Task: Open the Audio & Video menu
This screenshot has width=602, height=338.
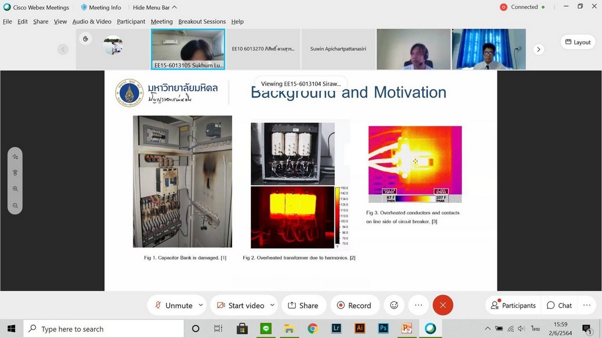Action: tap(92, 22)
